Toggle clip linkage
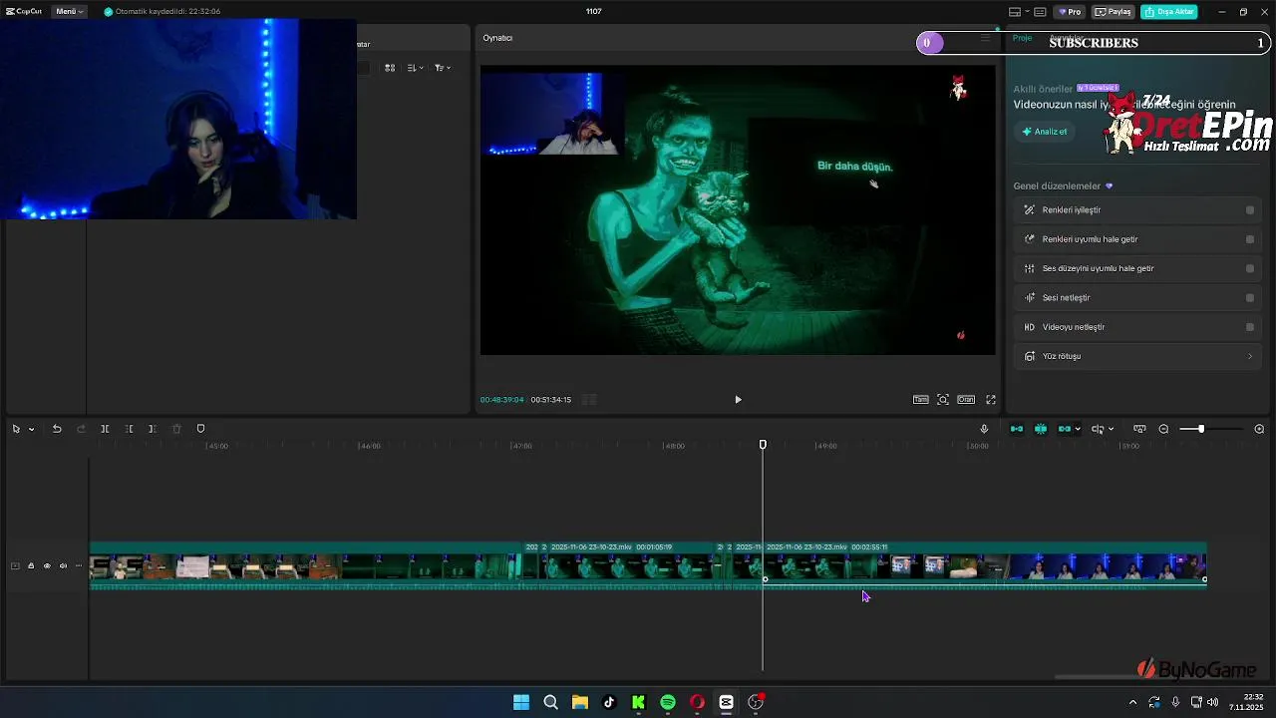Image resolution: width=1276 pixels, height=718 pixels. [1064, 429]
